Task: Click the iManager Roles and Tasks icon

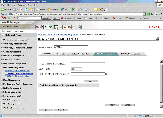Action: [x=56, y=27]
